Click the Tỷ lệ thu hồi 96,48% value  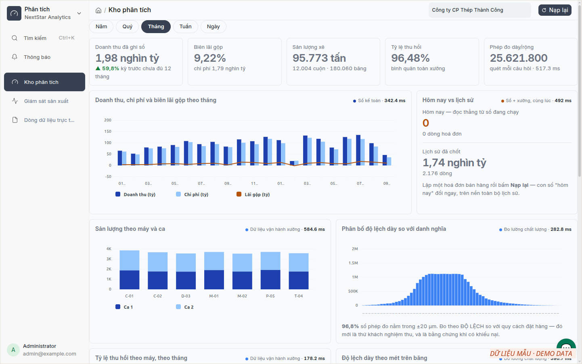(410, 58)
